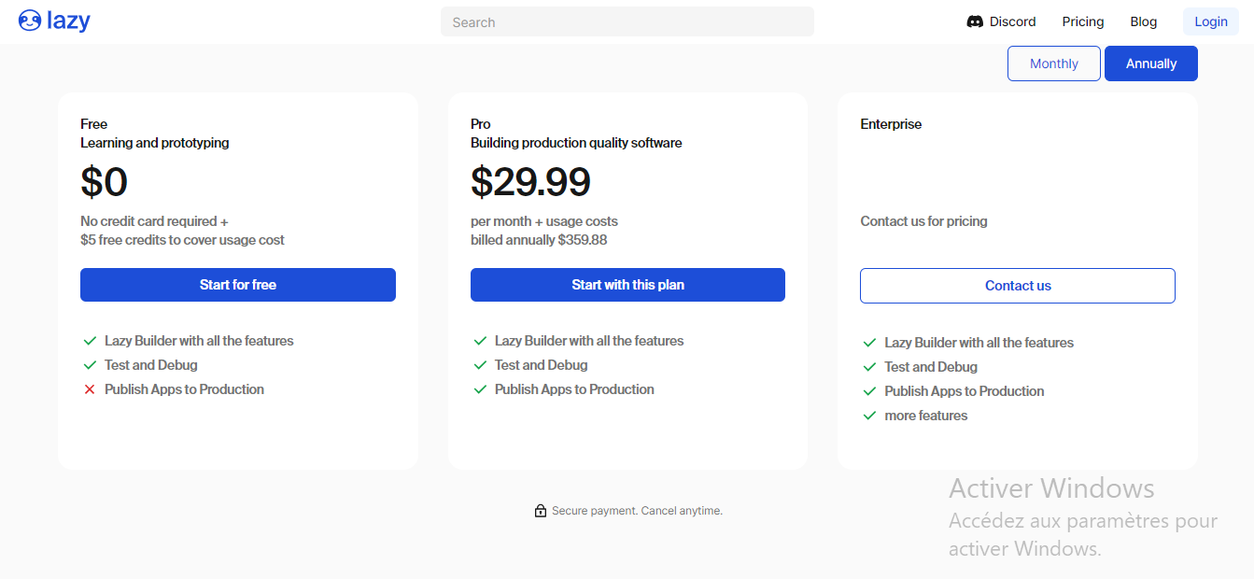Choose Start with this plan
The image size is (1254, 579).
[x=627, y=285]
